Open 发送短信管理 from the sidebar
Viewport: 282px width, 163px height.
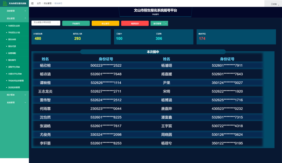coord(14,87)
